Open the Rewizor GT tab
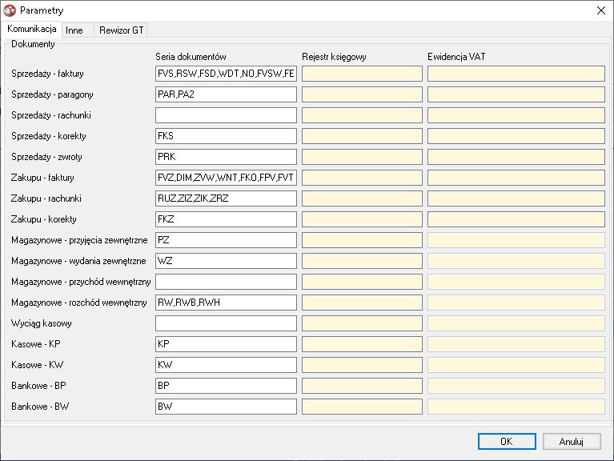 click(120, 30)
